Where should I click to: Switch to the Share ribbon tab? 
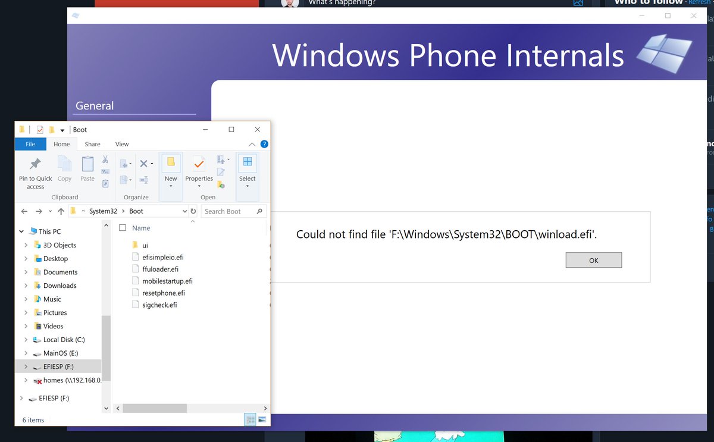pos(92,144)
